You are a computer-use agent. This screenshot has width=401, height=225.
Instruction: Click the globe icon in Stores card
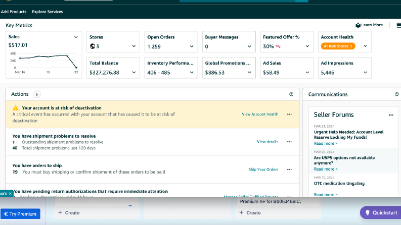pos(93,46)
